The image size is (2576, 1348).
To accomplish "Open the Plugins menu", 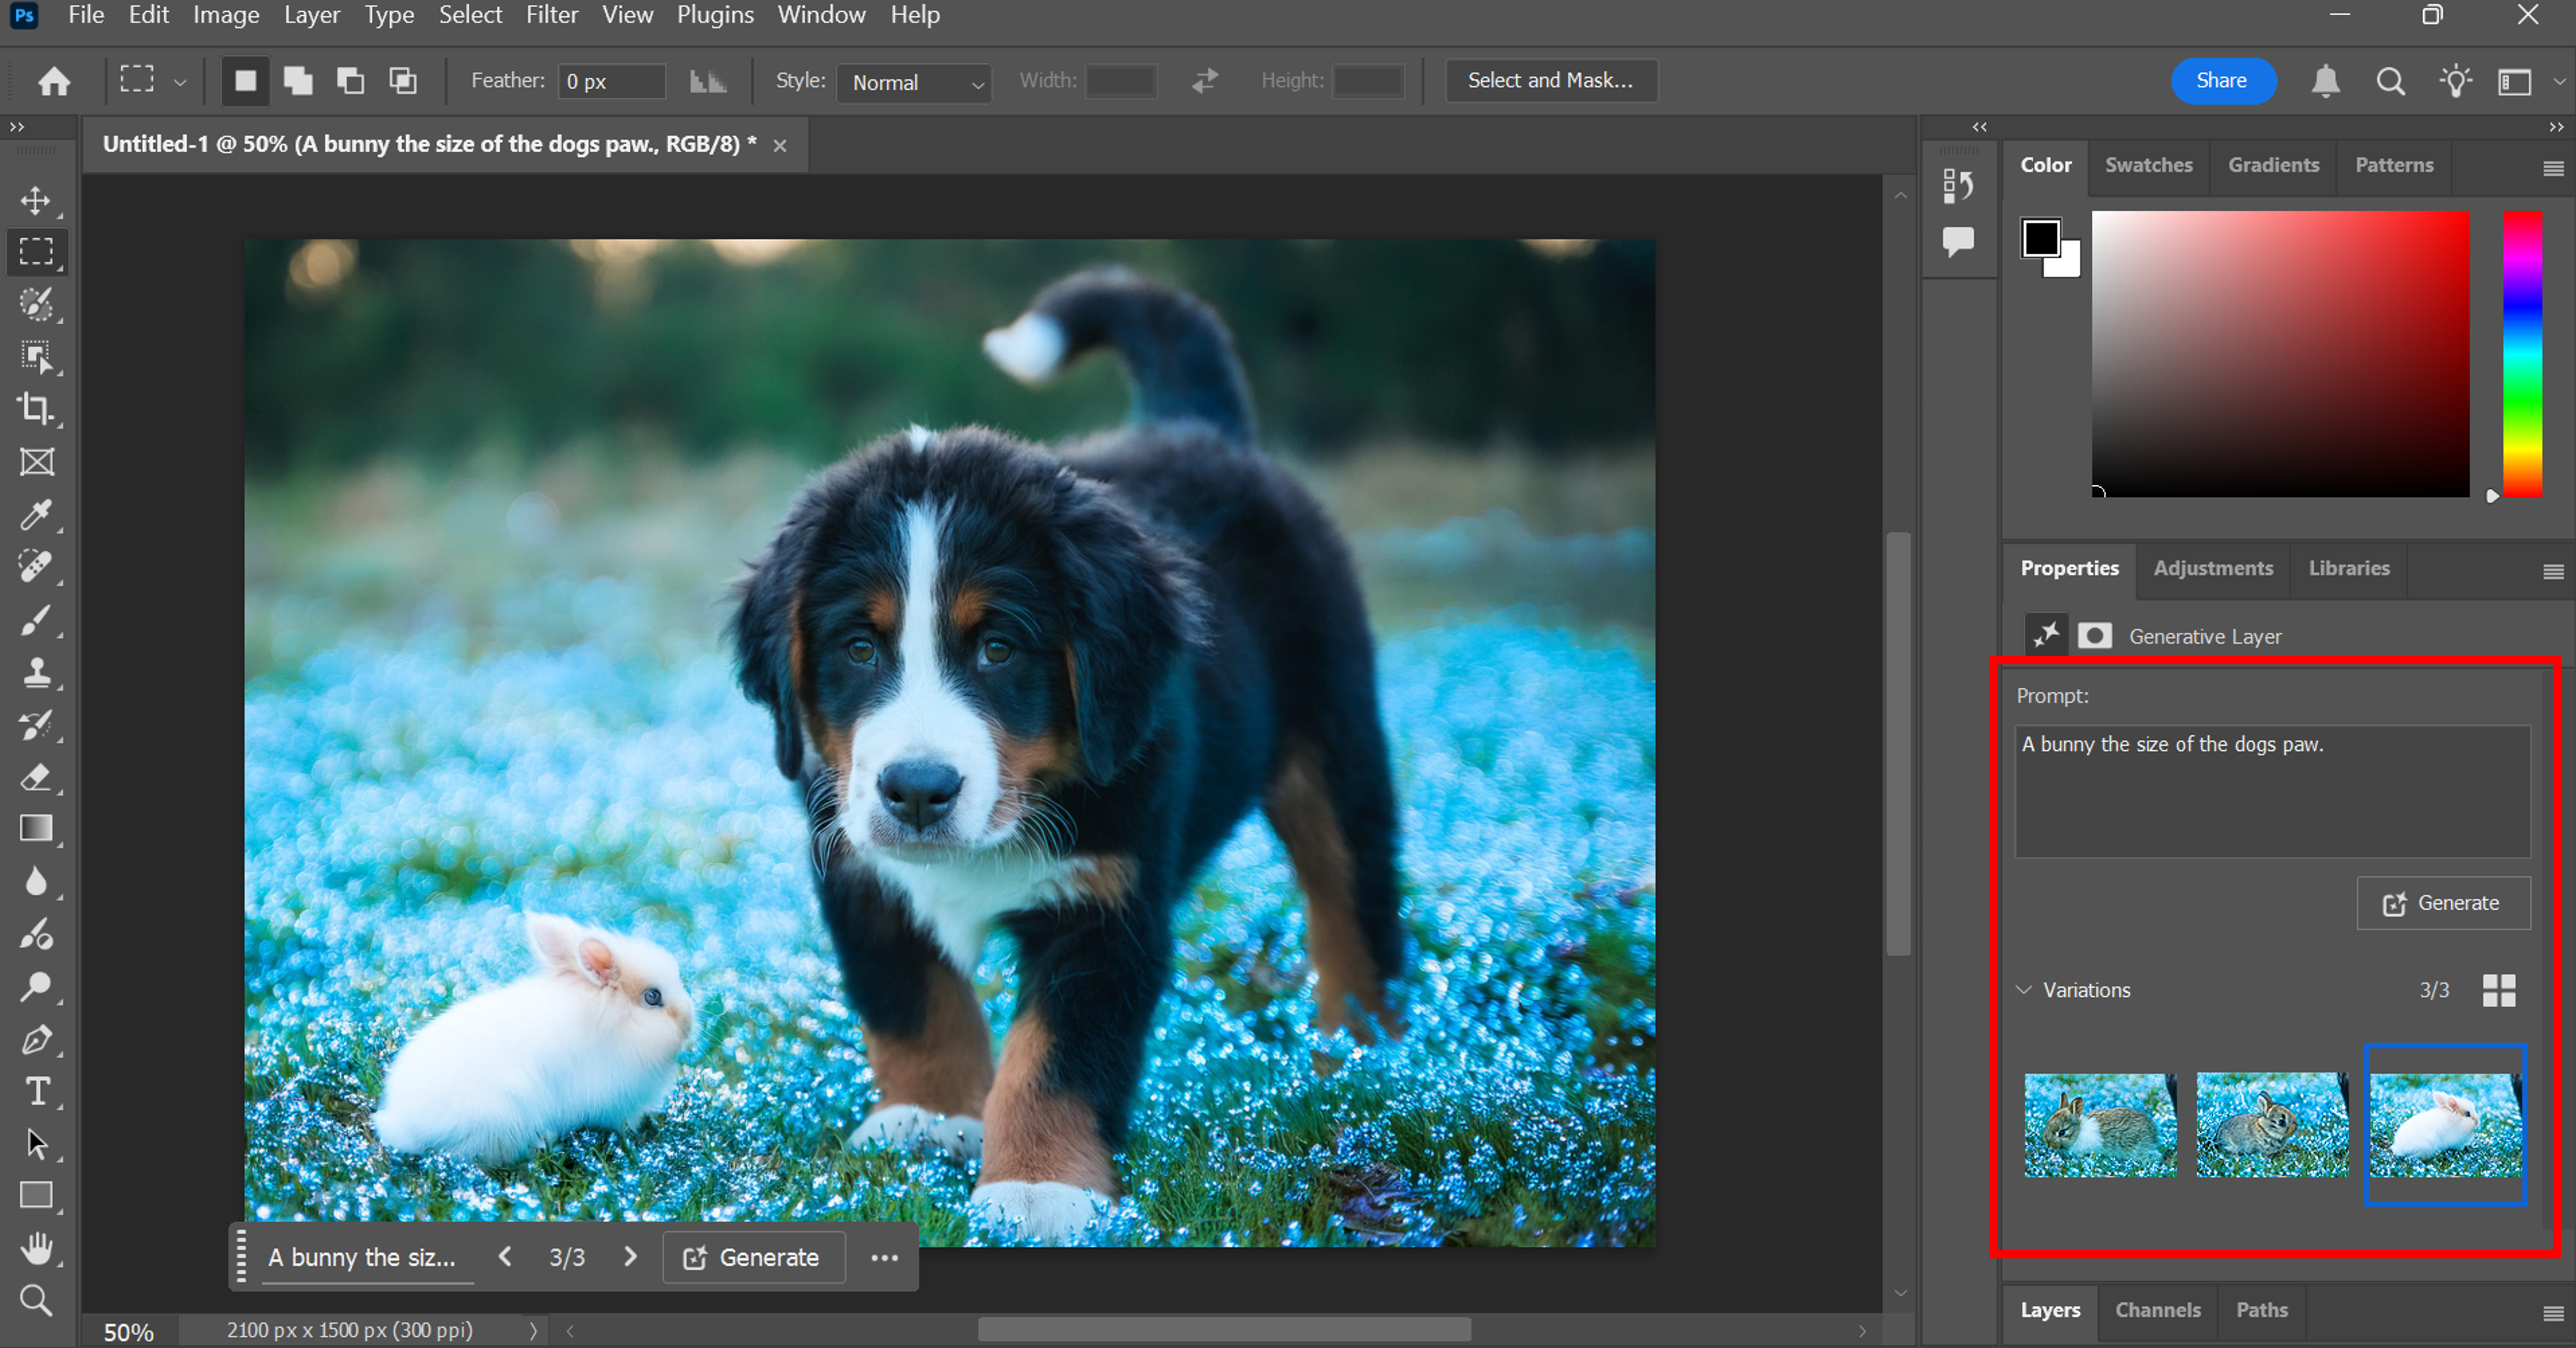I will (715, 15).
